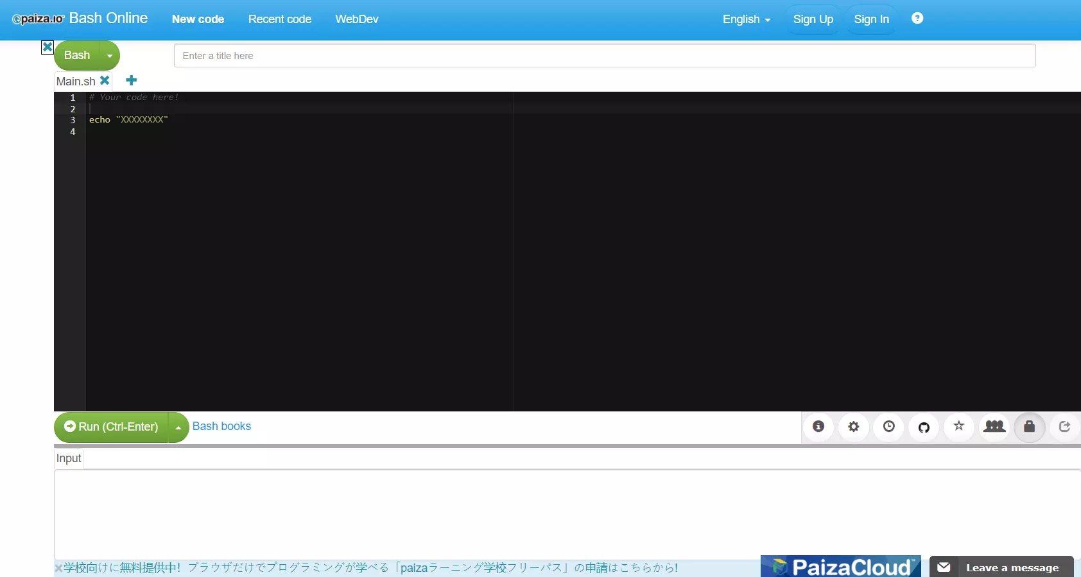The height and width of the screenshot is (577, 1081).
Task: Expand the Run button options arrow
Action: point(178,427)
